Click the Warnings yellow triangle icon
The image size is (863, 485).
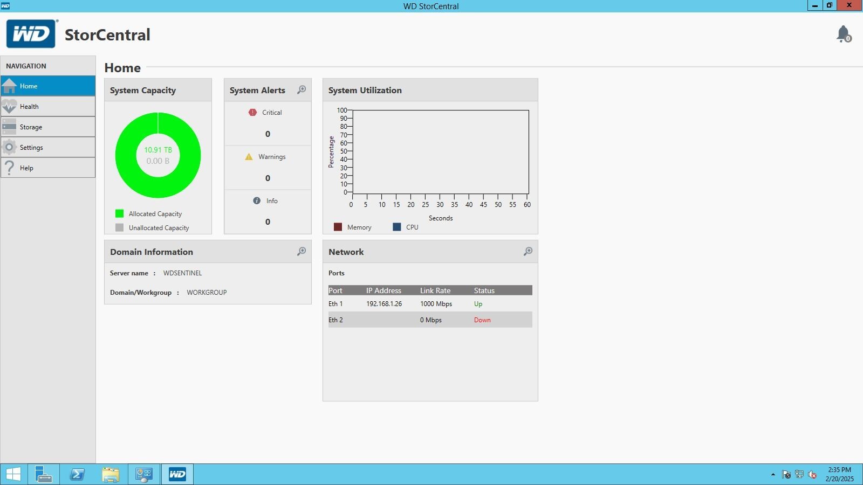249,157
